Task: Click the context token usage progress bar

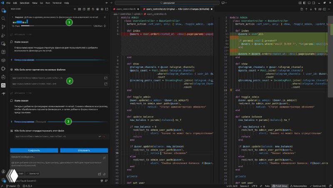Action: tap(56, 26)
